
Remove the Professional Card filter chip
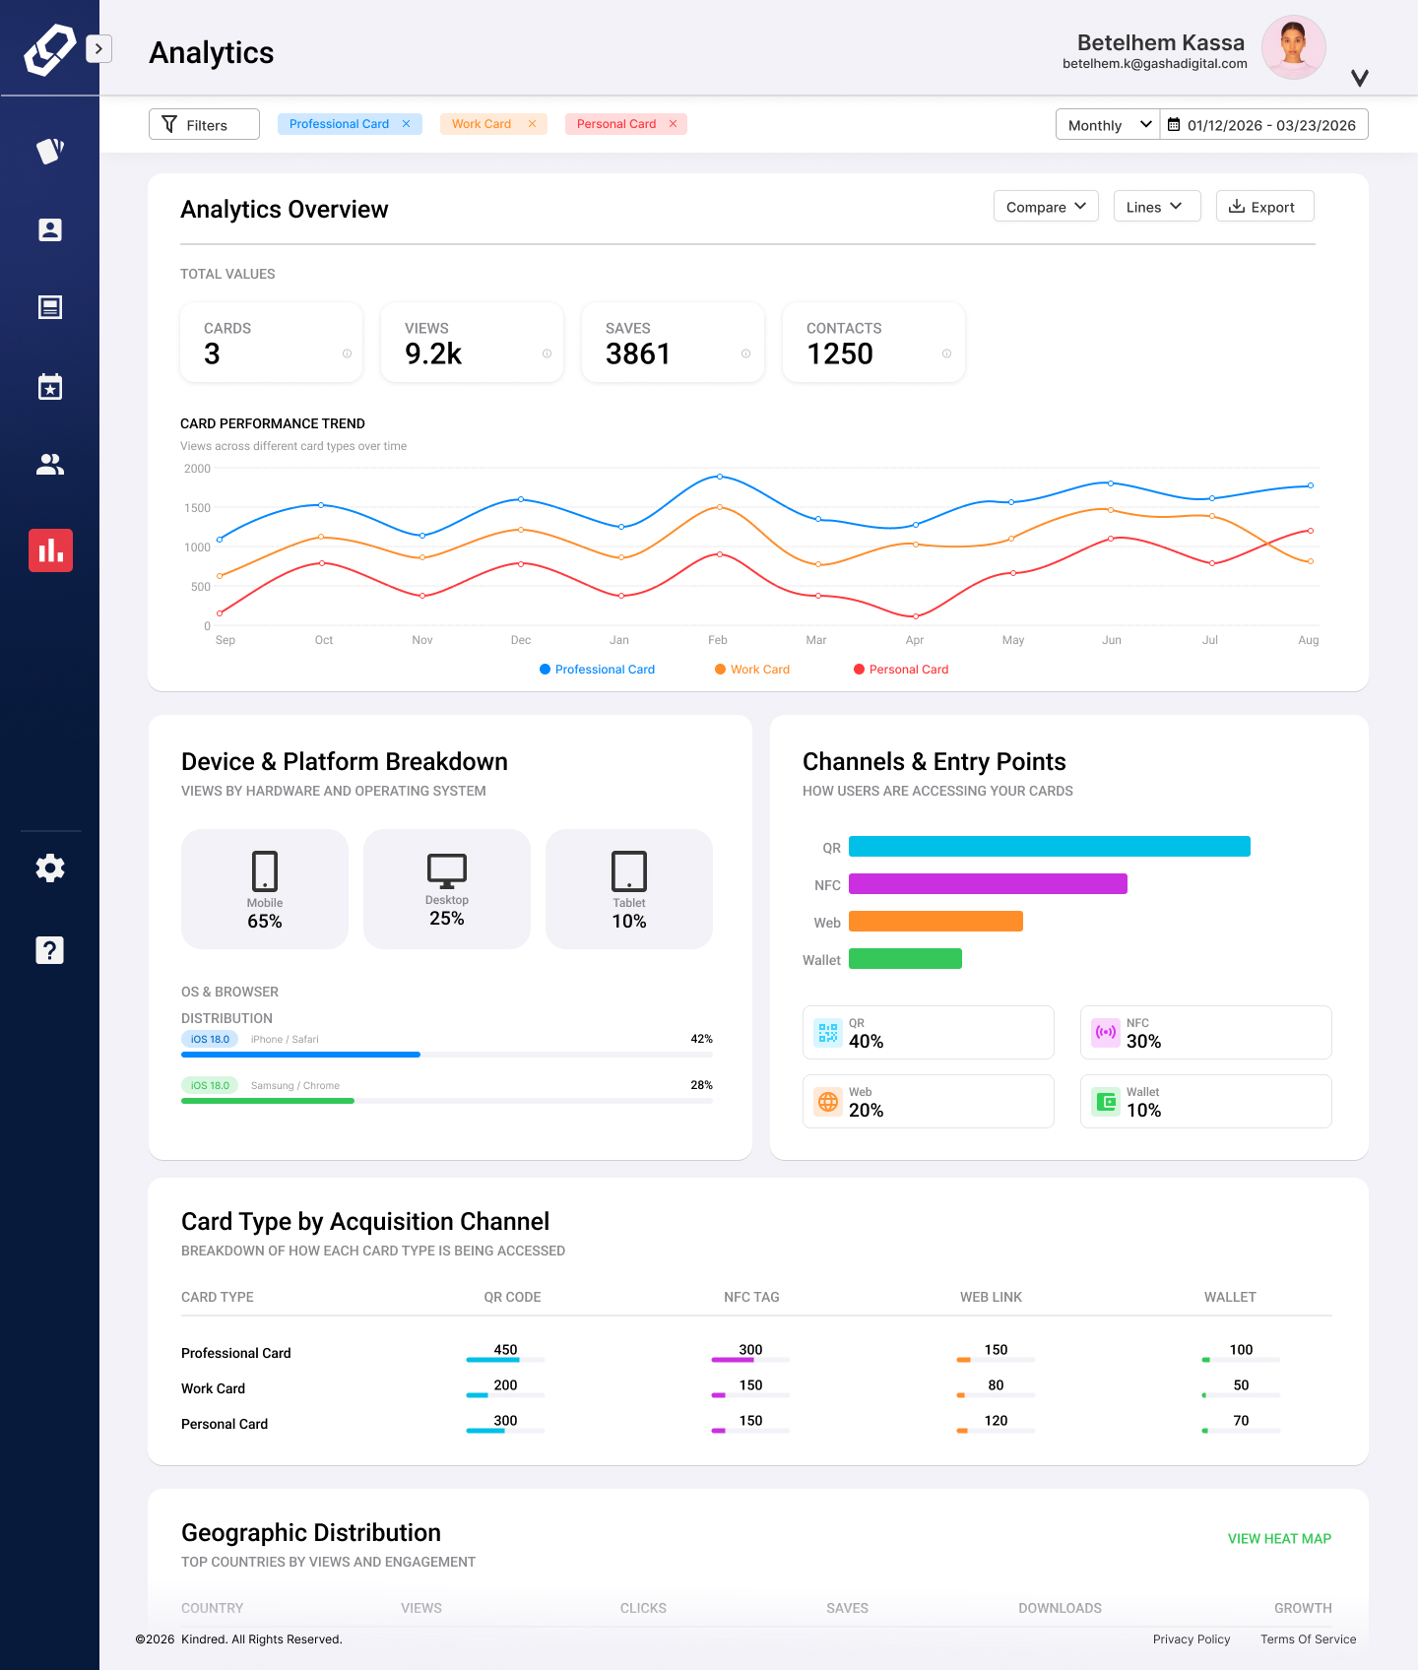406,124
